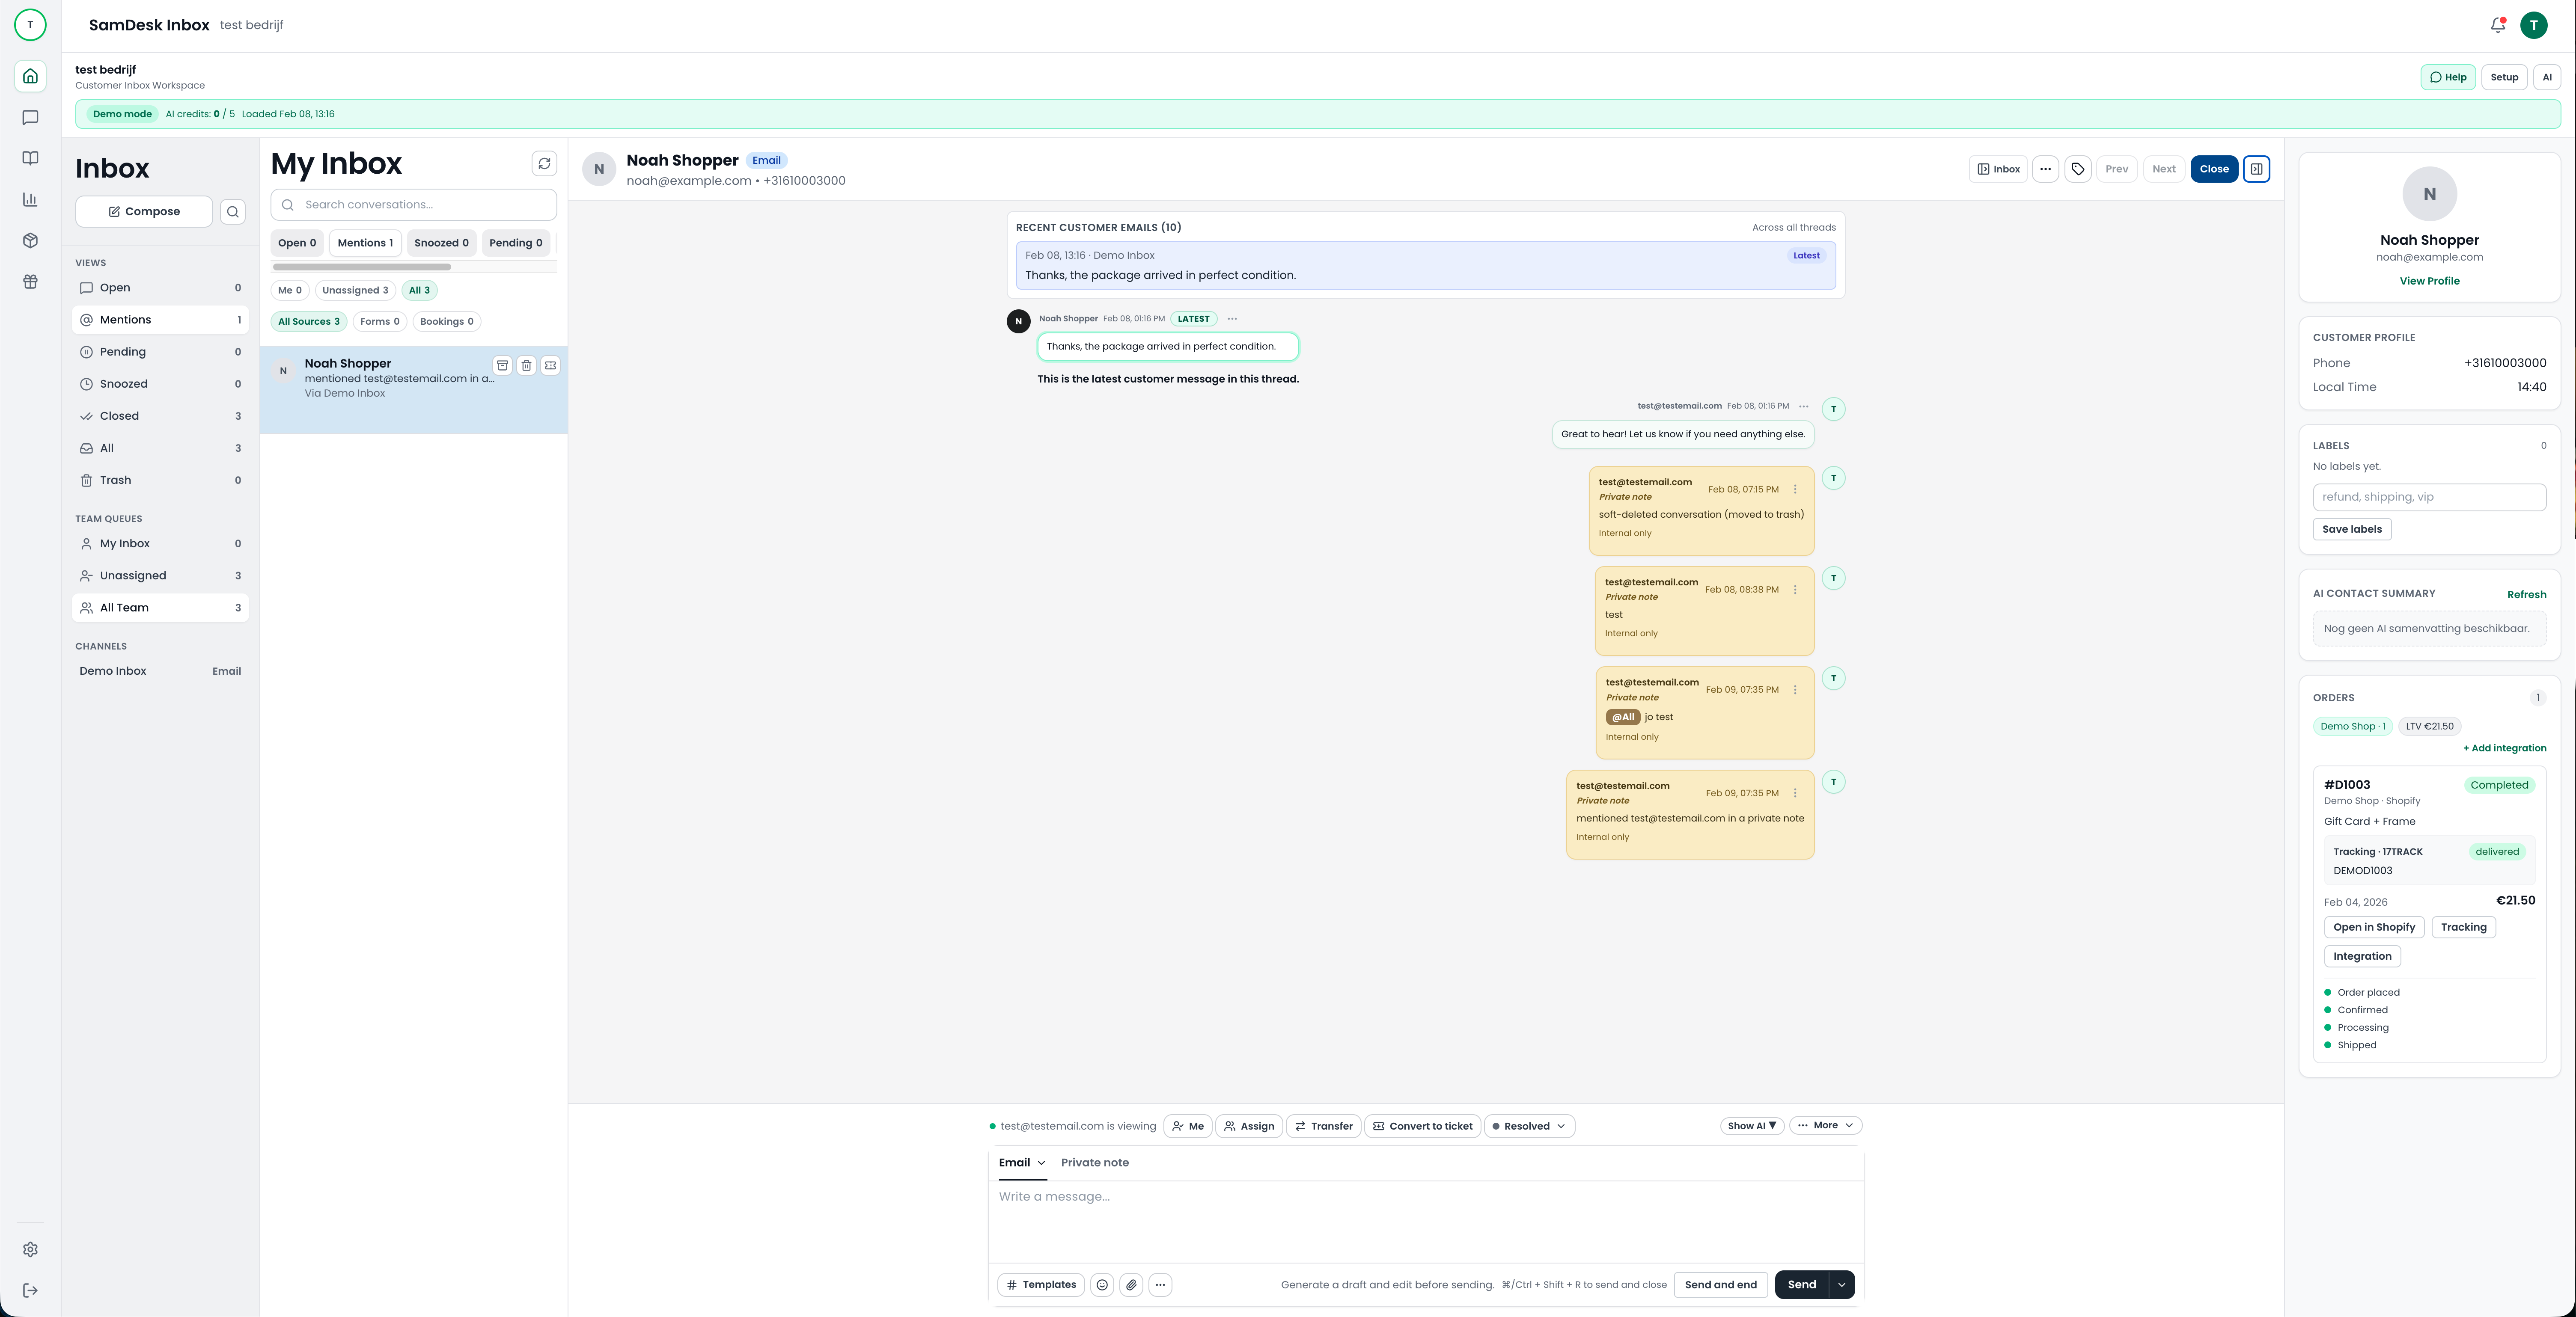The height and width of the screenshot is (1317, 2576).
Task: Attach a file with the paperclip icon
Action: coord(1131,1285)
